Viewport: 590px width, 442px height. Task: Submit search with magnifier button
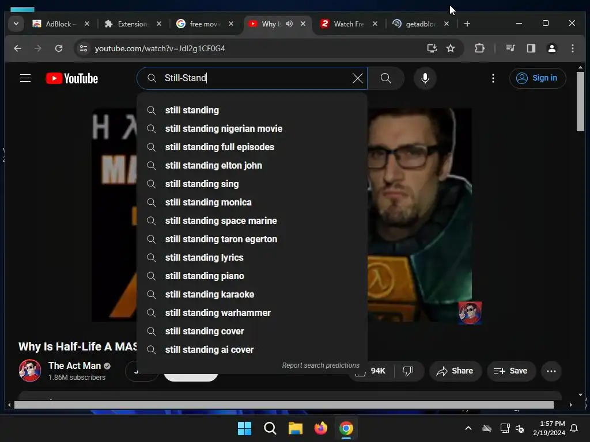385,78
